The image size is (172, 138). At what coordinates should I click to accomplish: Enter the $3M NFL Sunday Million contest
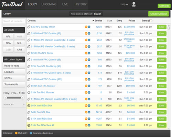tap(162, 27)
